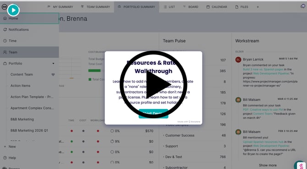This screenshot has width=307, height=169.
Task: Click the green Total Cost bar
Action: click(94, 71)
